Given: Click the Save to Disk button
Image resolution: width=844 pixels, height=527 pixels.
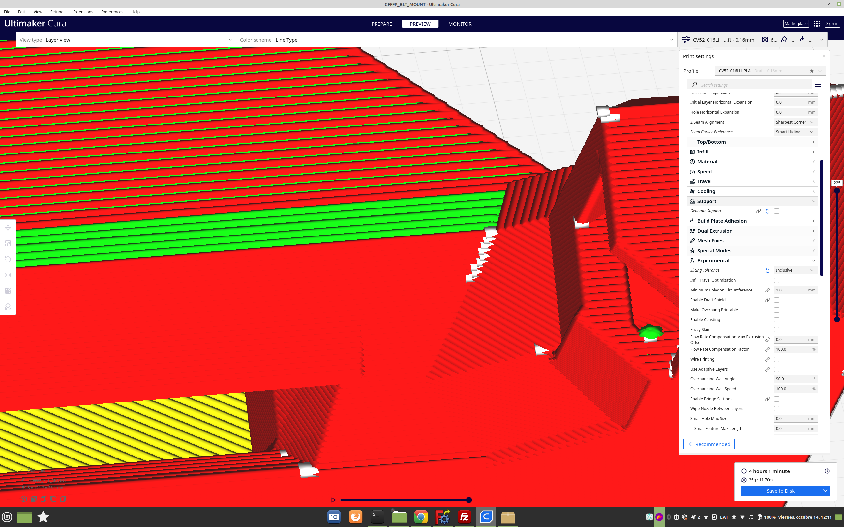Looking at the screenshot, I should point(780,491).
